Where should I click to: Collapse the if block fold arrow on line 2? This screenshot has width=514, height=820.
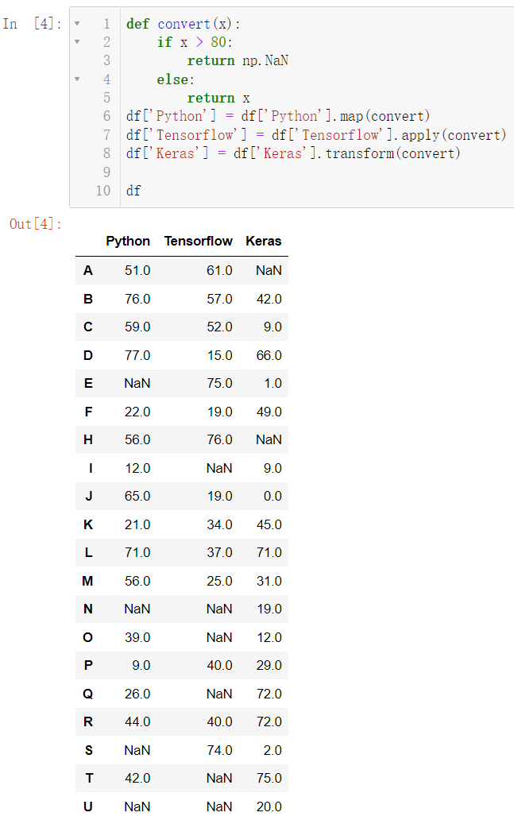click(77, 42)
